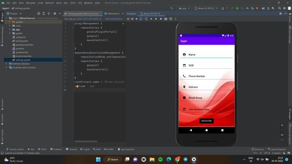This screenshot has height=164, width=292.
Task: Click Select Opened File target icon in Project panel
Action: pyautogui.click(x=38, y=14)
